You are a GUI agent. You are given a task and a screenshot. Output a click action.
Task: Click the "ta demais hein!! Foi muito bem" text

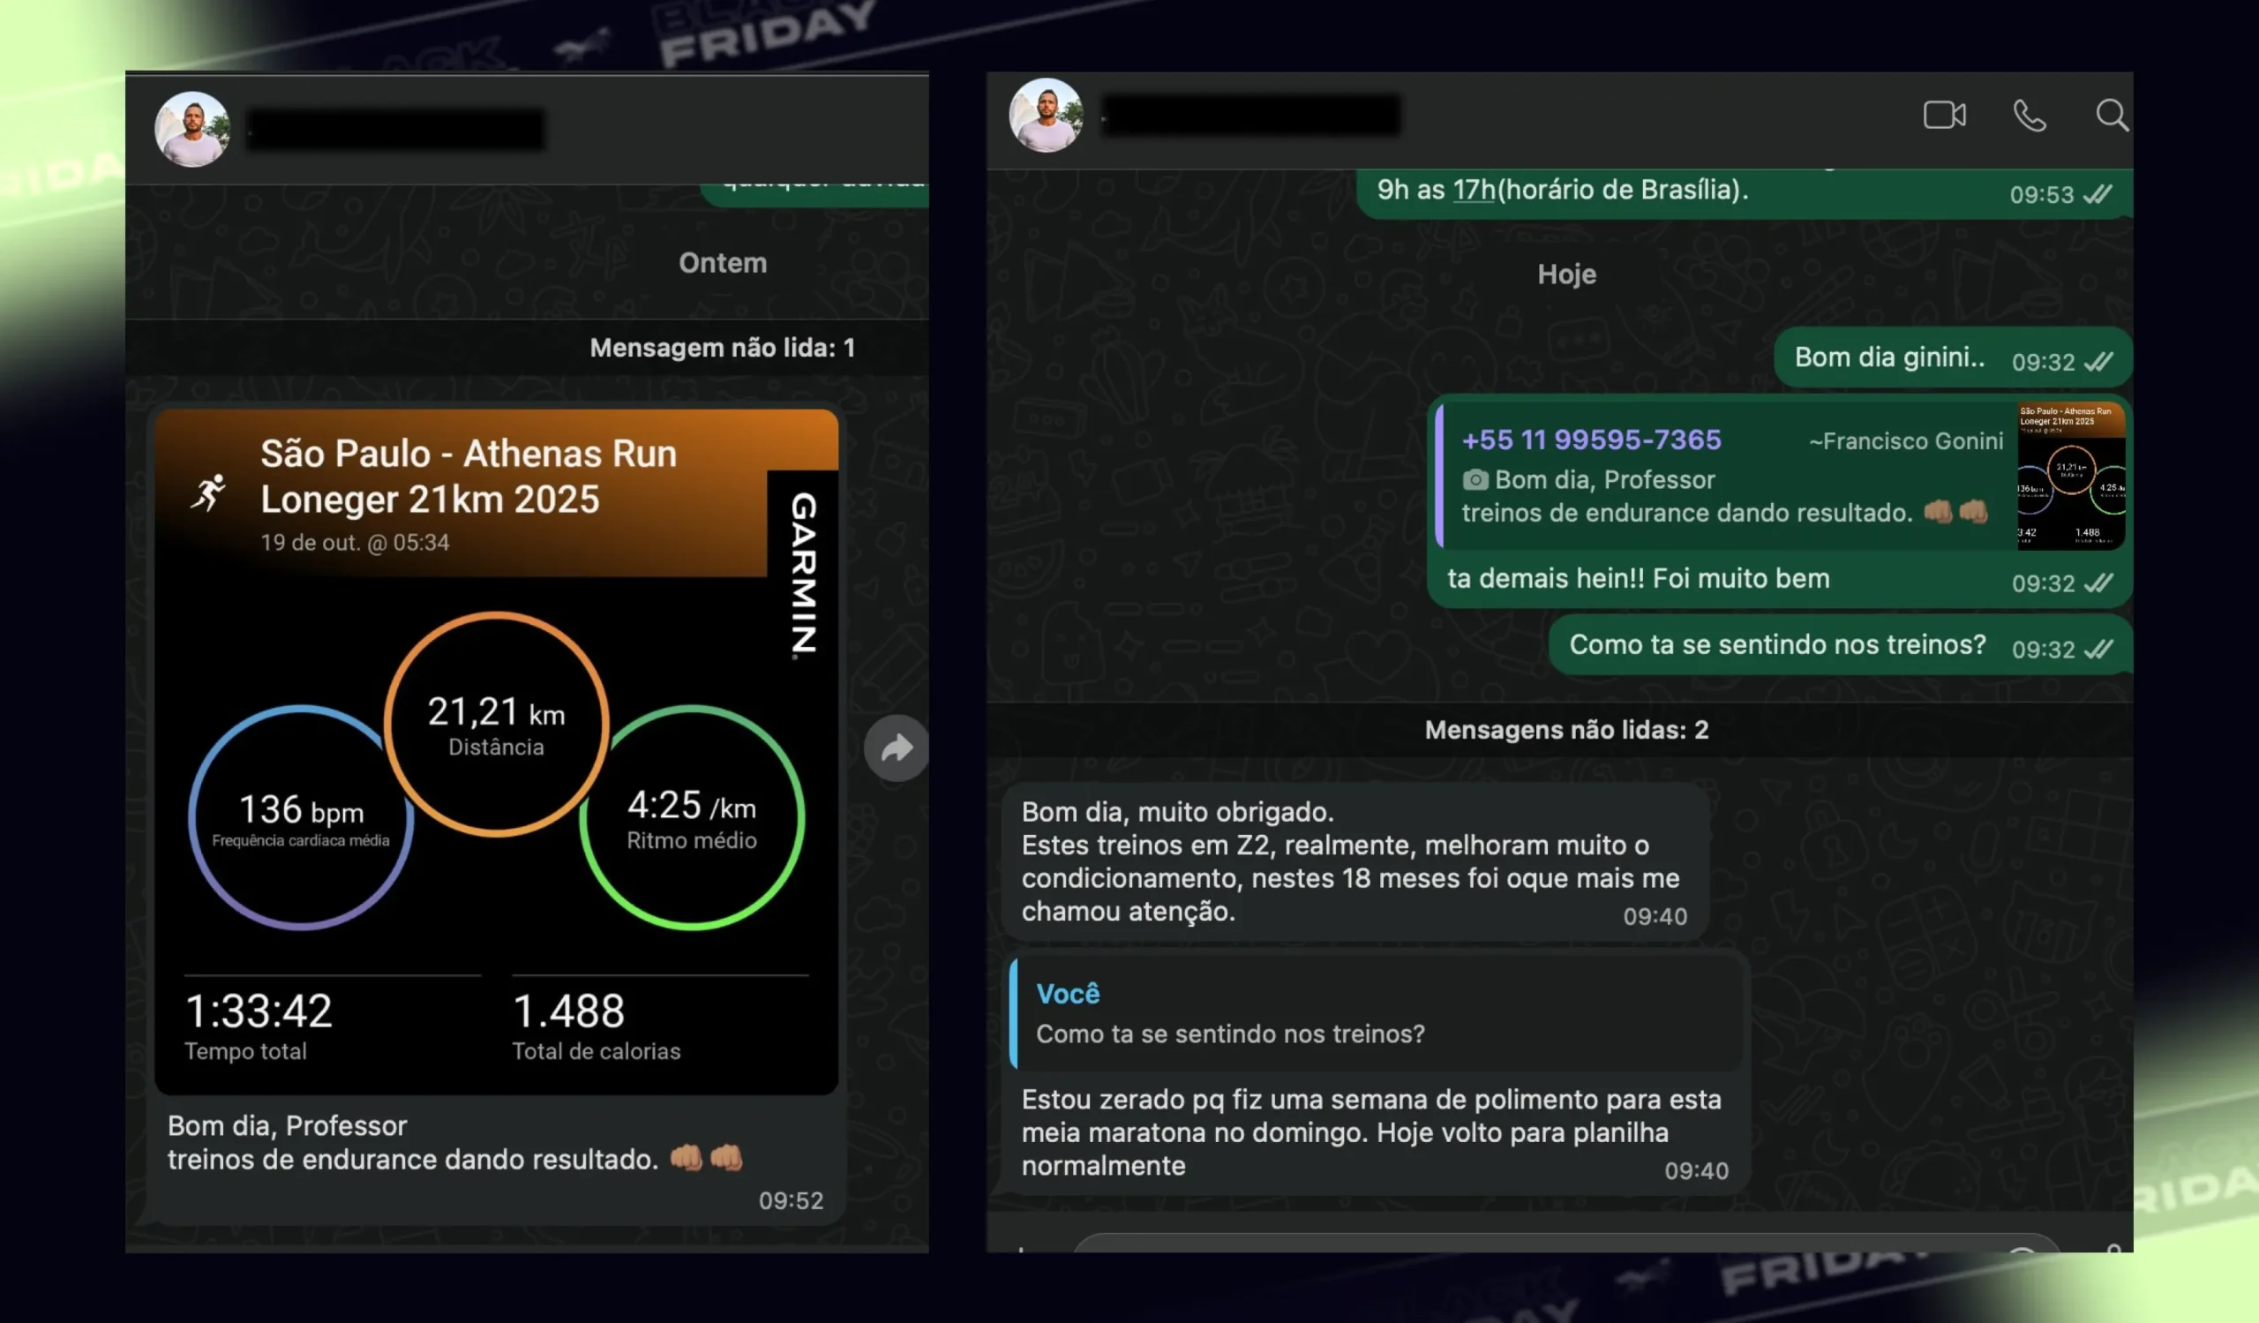click(1638, 579)
